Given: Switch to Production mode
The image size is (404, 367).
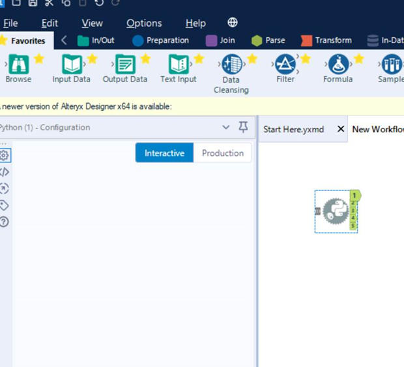Looking at the screenshot, I should pos(223,153).
